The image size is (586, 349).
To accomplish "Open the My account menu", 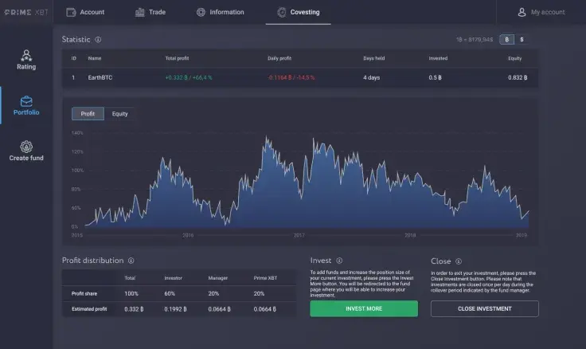I will tap(541, 13).
